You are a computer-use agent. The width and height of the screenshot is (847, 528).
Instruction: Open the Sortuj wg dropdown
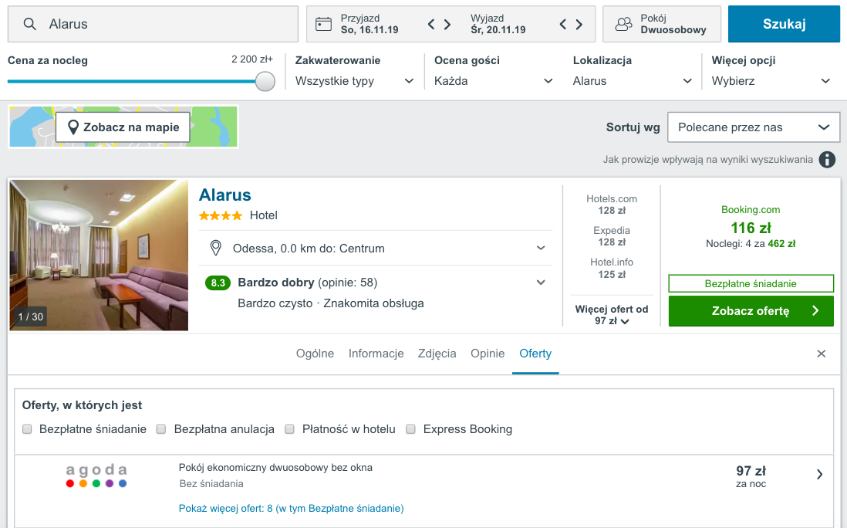click(x=754, y=127)
